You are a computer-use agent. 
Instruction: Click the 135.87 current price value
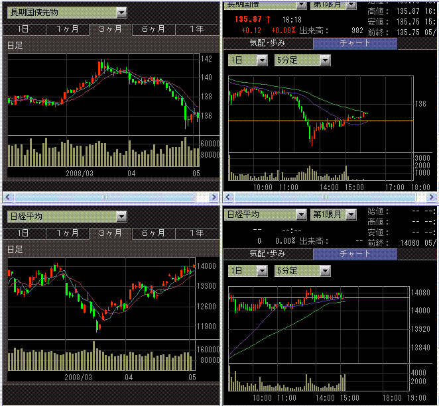pos(248,19)
